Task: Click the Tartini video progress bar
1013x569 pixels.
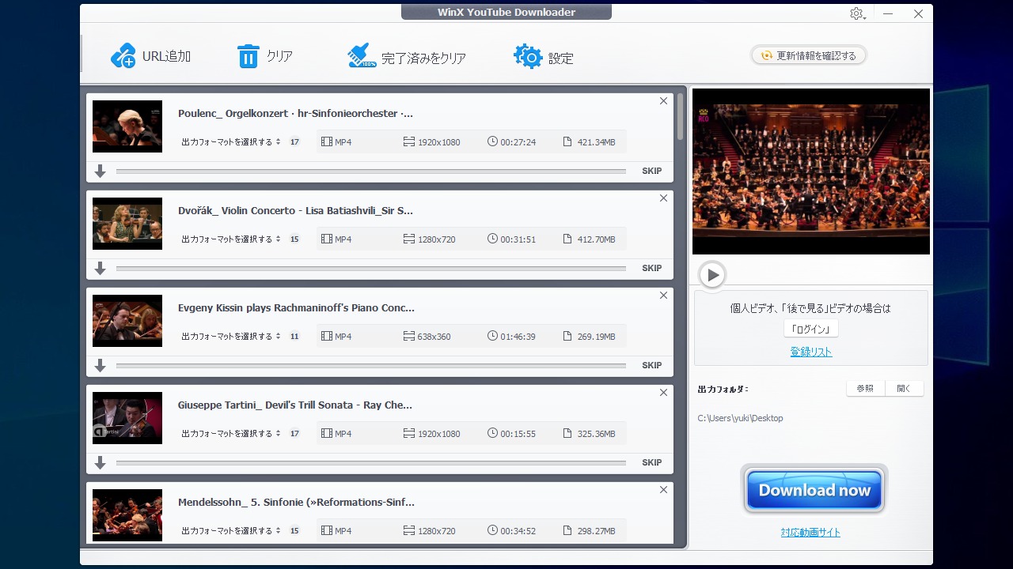Action: point(371,463)
